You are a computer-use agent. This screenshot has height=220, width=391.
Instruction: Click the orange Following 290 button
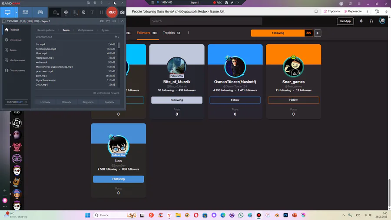coord(282,33)
